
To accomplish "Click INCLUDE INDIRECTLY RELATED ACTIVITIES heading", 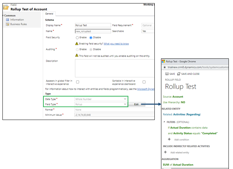I will (x=186, y=146).
